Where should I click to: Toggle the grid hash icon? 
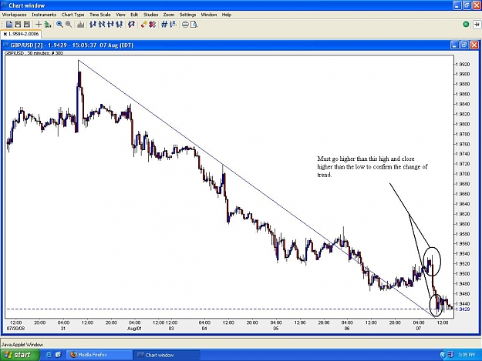[x=164, y=25]
